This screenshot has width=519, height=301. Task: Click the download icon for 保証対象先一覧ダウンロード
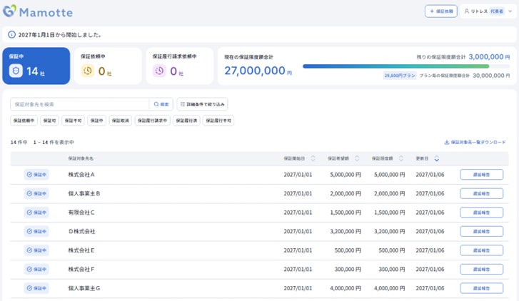coord(447,142)
